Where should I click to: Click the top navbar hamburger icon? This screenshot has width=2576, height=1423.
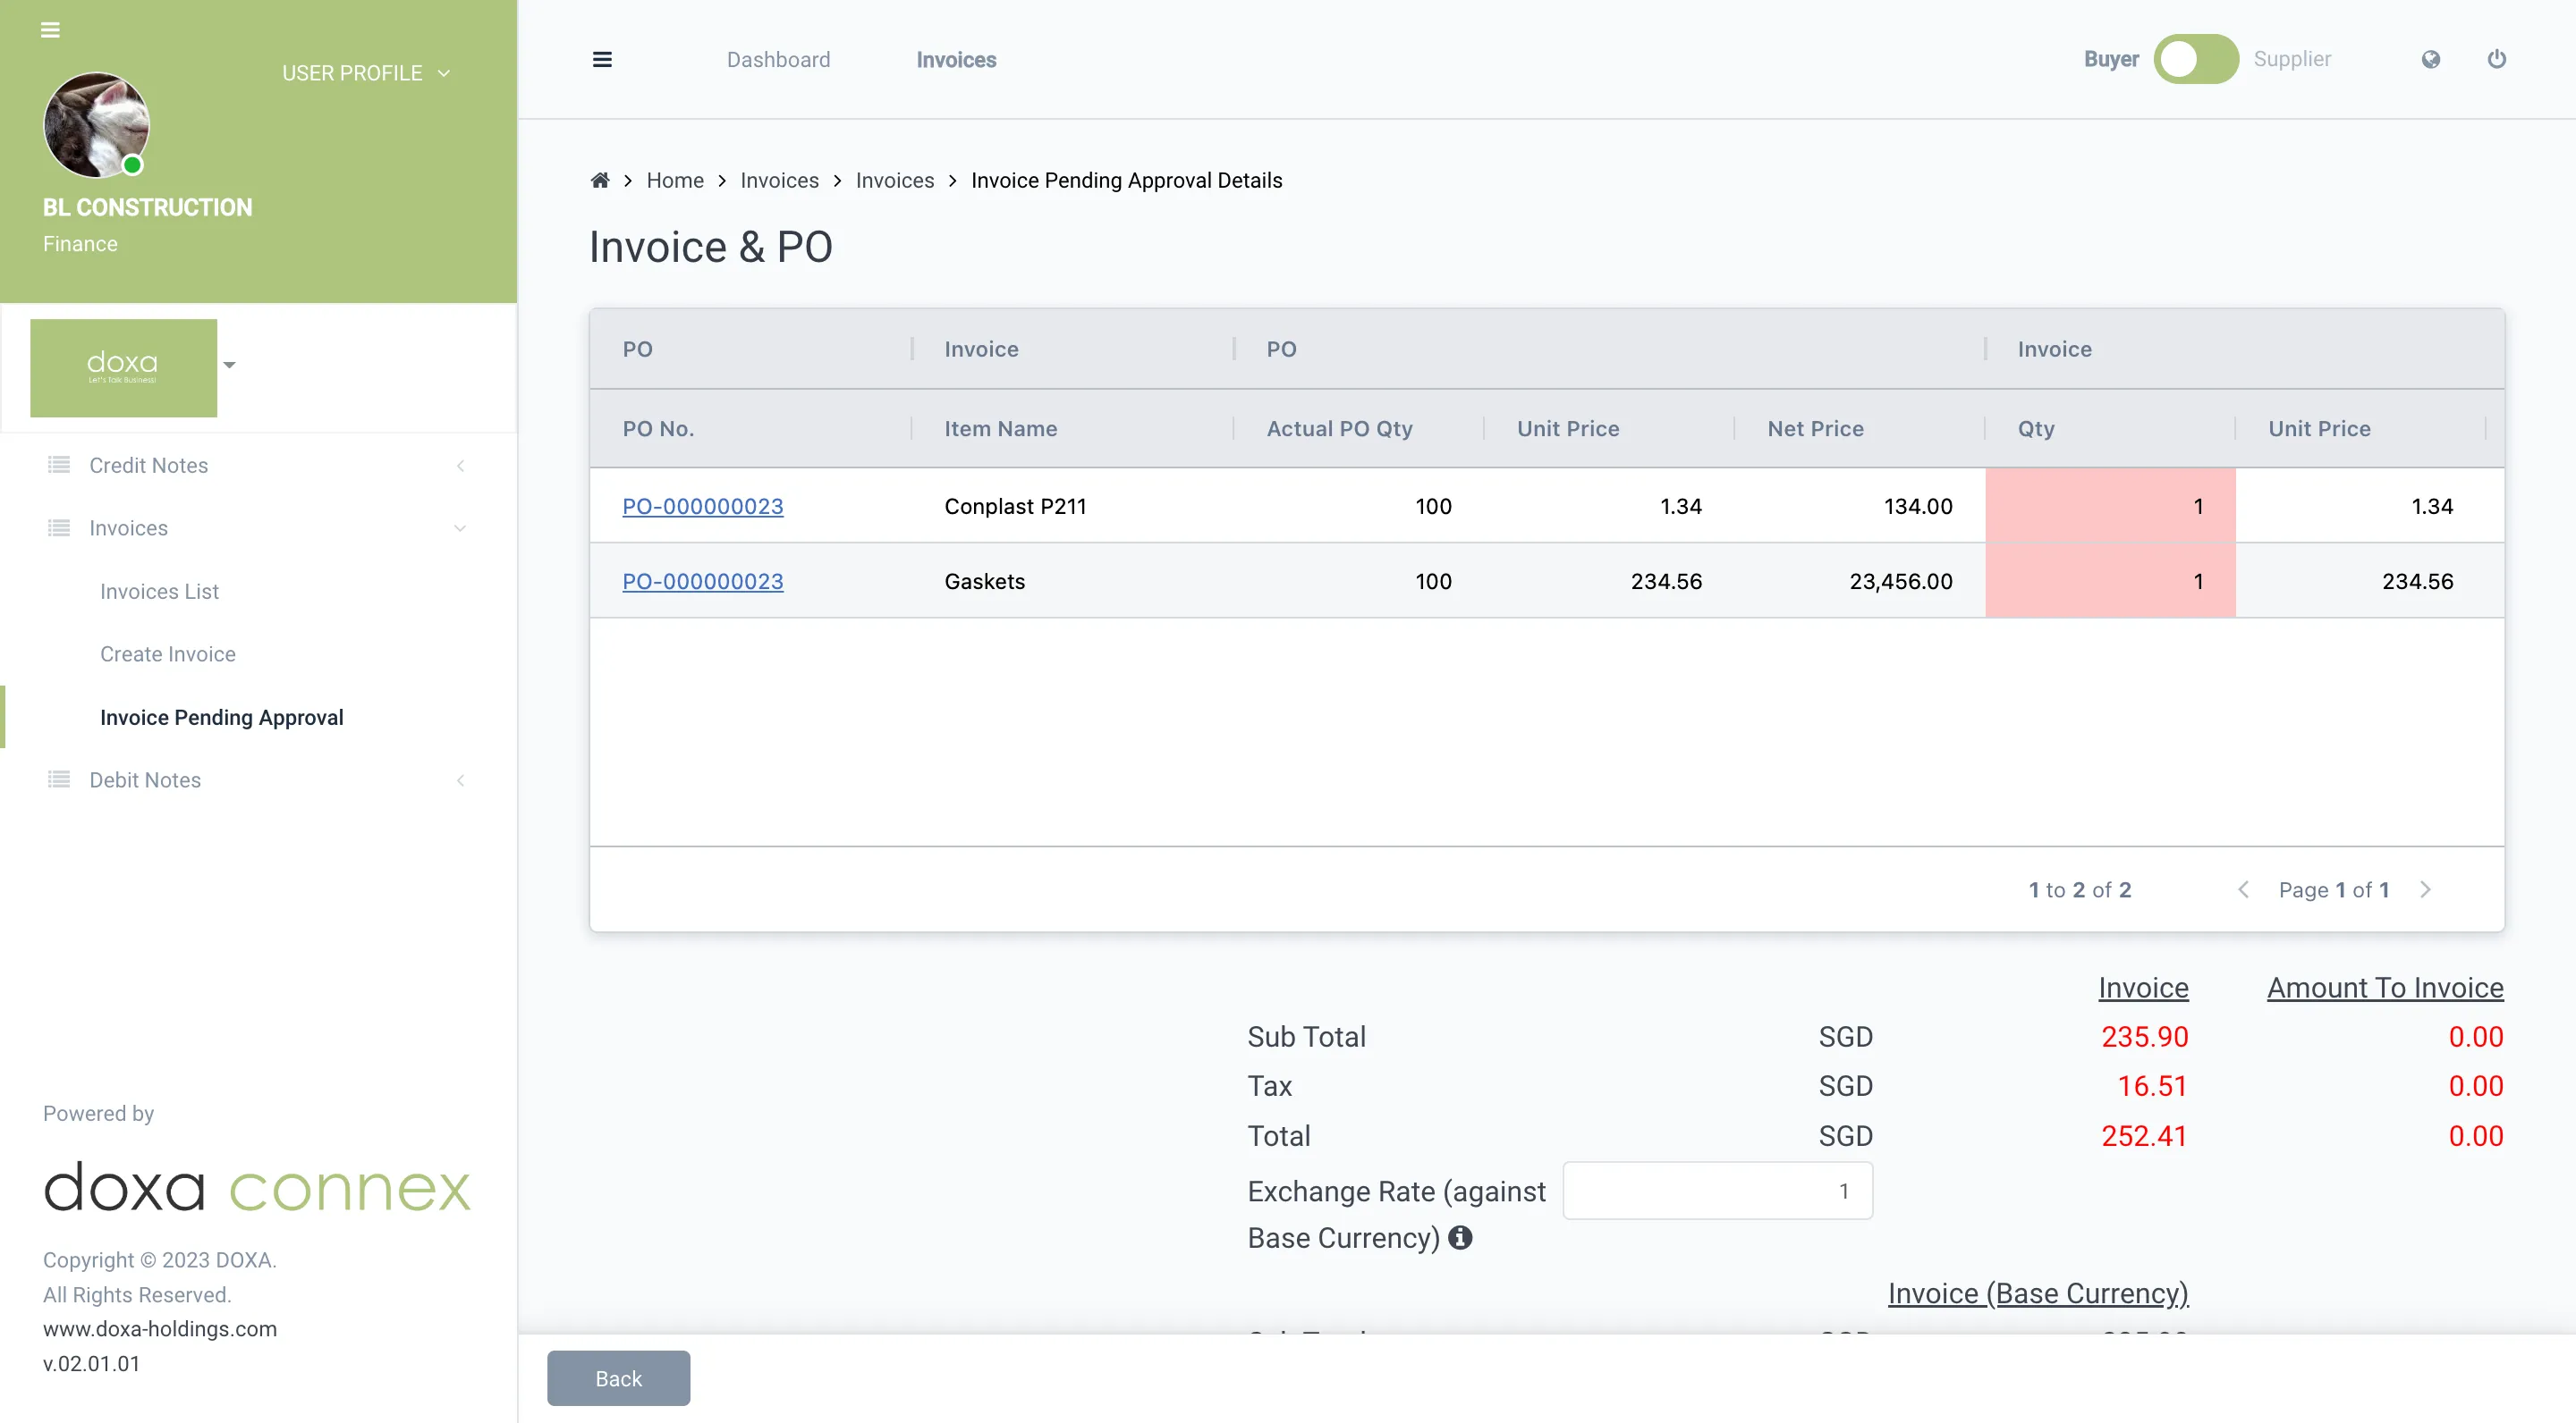point(602,60)
